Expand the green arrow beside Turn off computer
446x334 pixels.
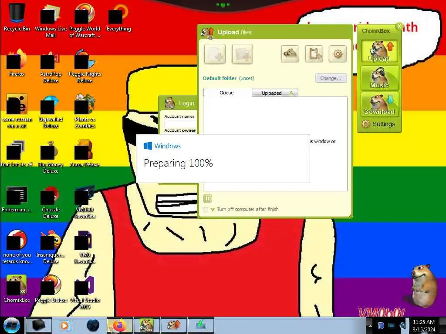coord(213,210)
